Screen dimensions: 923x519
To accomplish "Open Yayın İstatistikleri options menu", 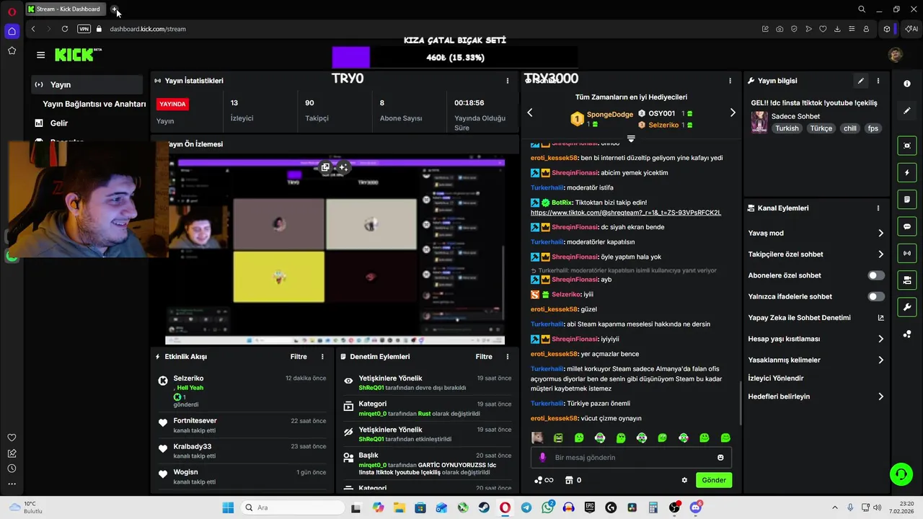I will click(x=508, y=81).
